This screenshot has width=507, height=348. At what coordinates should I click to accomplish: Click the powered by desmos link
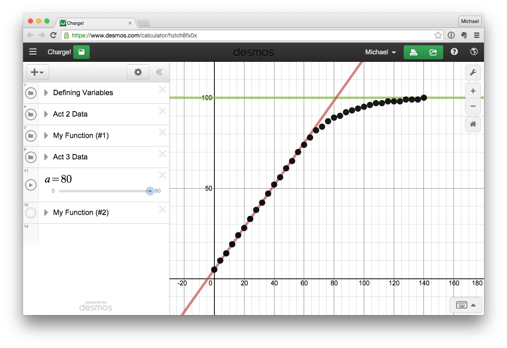[x=95, y=306]
